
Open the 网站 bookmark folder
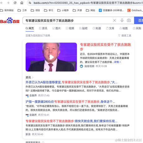[90, 10]
